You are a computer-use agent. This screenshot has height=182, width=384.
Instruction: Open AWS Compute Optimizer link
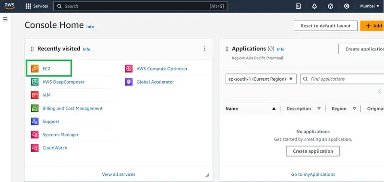point(162,69)
